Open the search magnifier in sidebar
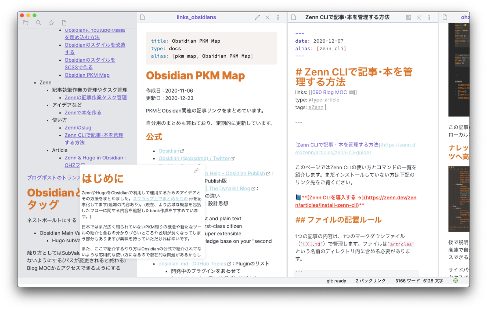487x310 pixels. pyautogui.click(x=39, y=23)
